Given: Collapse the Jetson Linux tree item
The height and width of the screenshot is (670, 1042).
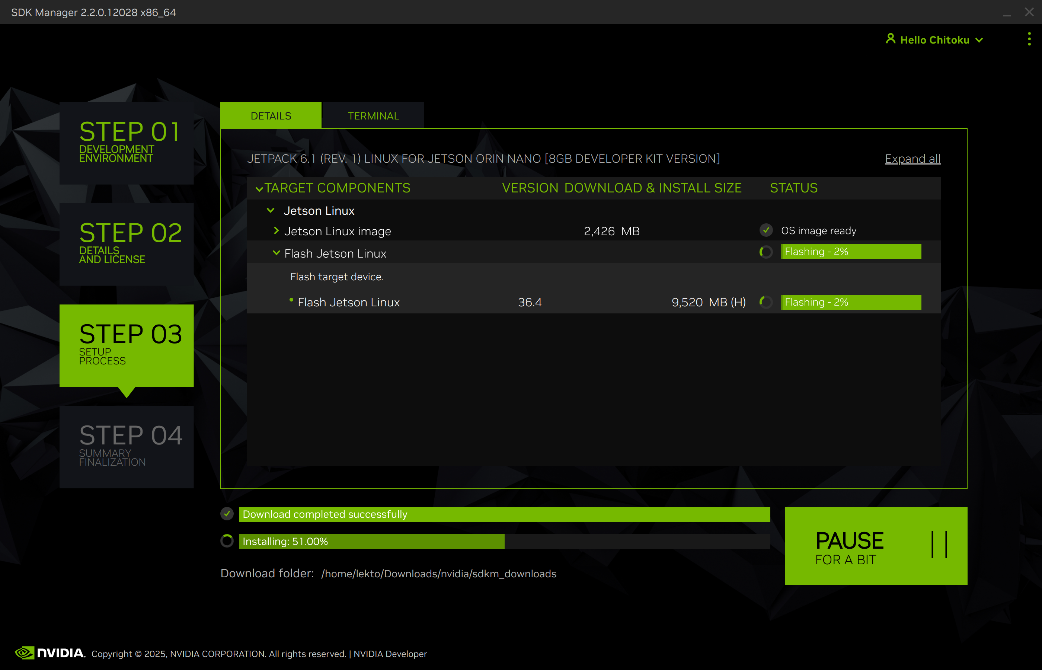Looking at the screenshot, I should coord(271,210).
